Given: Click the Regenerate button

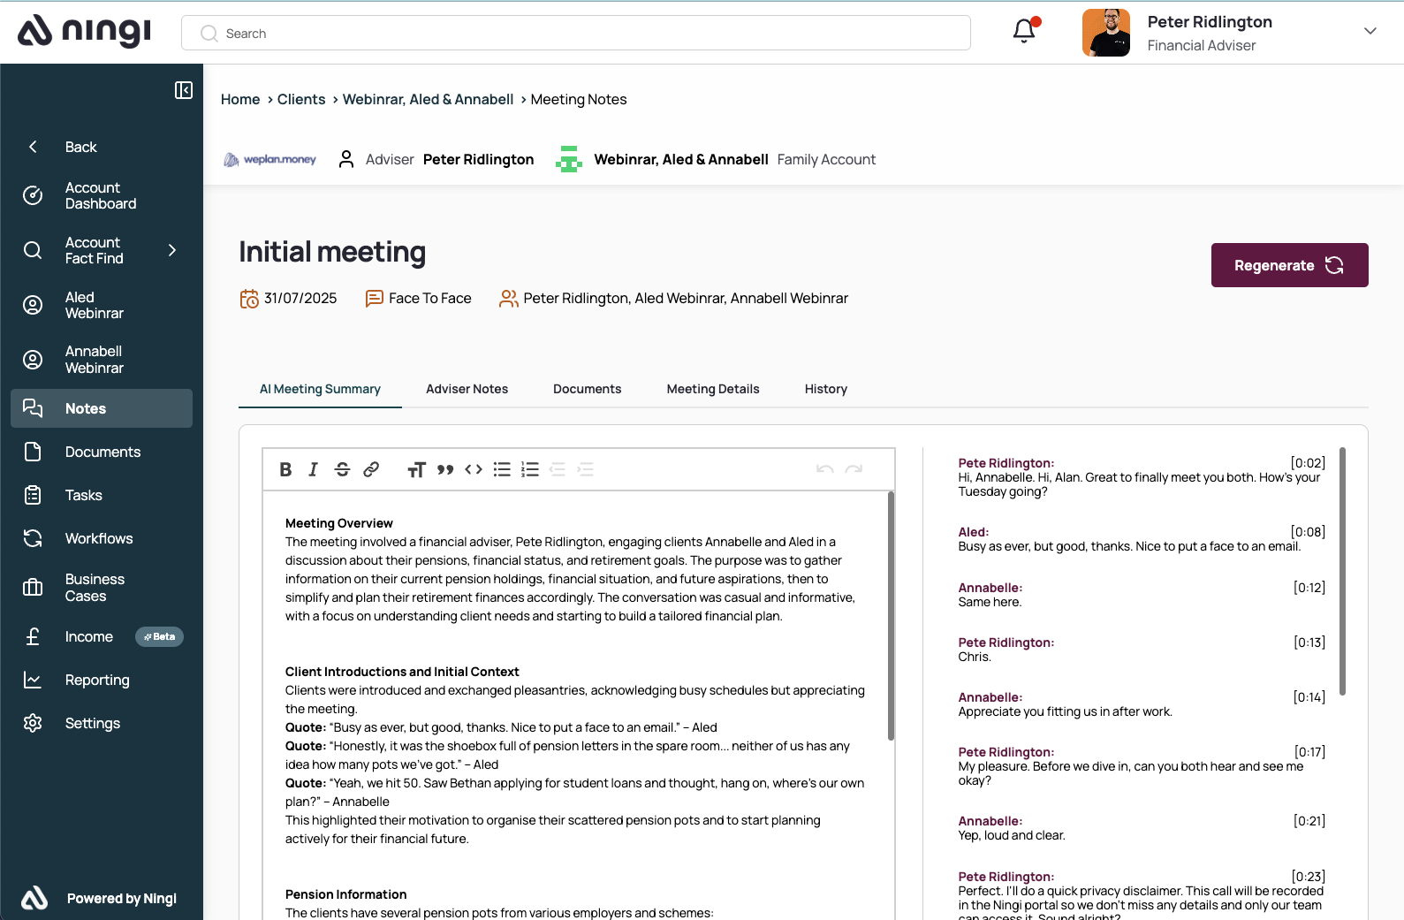Looking at the screenshot, I should pyautogui.click(x=1289, y=265).
